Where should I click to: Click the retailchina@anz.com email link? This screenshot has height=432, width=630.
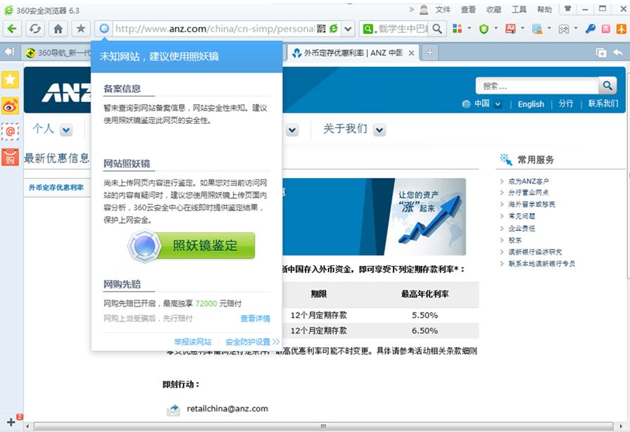[227, 409]
